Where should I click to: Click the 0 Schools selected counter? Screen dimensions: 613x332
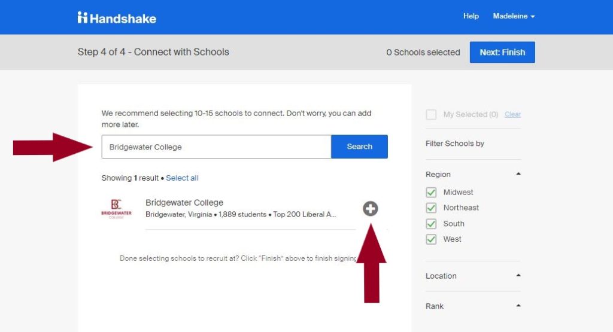coord(423,52)
